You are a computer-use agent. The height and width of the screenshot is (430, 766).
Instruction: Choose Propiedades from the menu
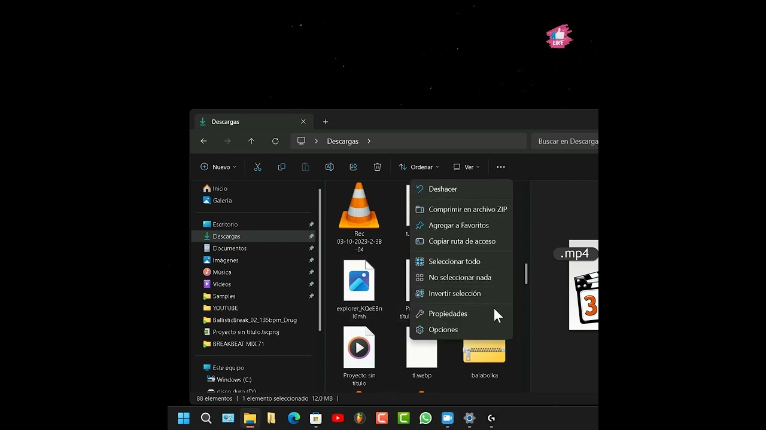click(x=461, y=314)
